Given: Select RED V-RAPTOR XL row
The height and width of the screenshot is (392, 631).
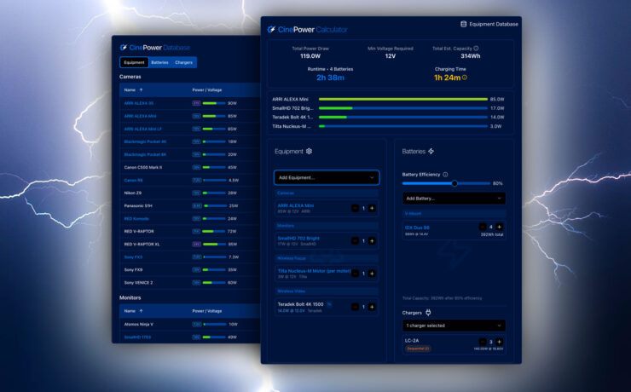Looking at the screenshot, I should [x=189, y=244].
